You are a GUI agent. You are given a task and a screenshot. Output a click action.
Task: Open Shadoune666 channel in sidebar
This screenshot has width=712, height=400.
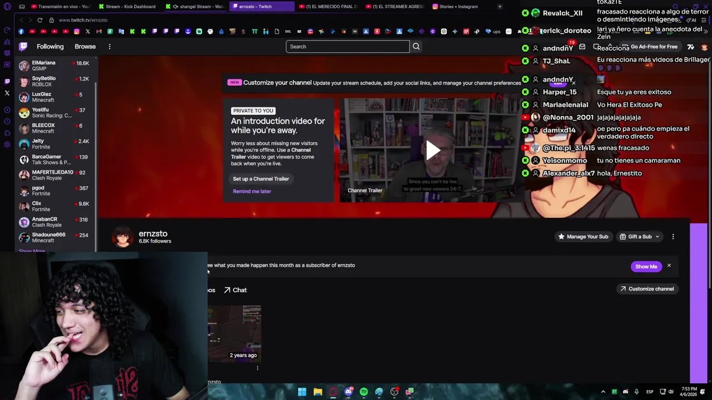tap(54, 237)
